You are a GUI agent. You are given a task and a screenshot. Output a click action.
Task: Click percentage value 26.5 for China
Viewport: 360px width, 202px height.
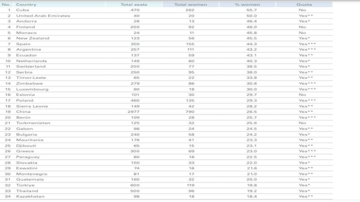pyautogui.click(x=252, y=111)
